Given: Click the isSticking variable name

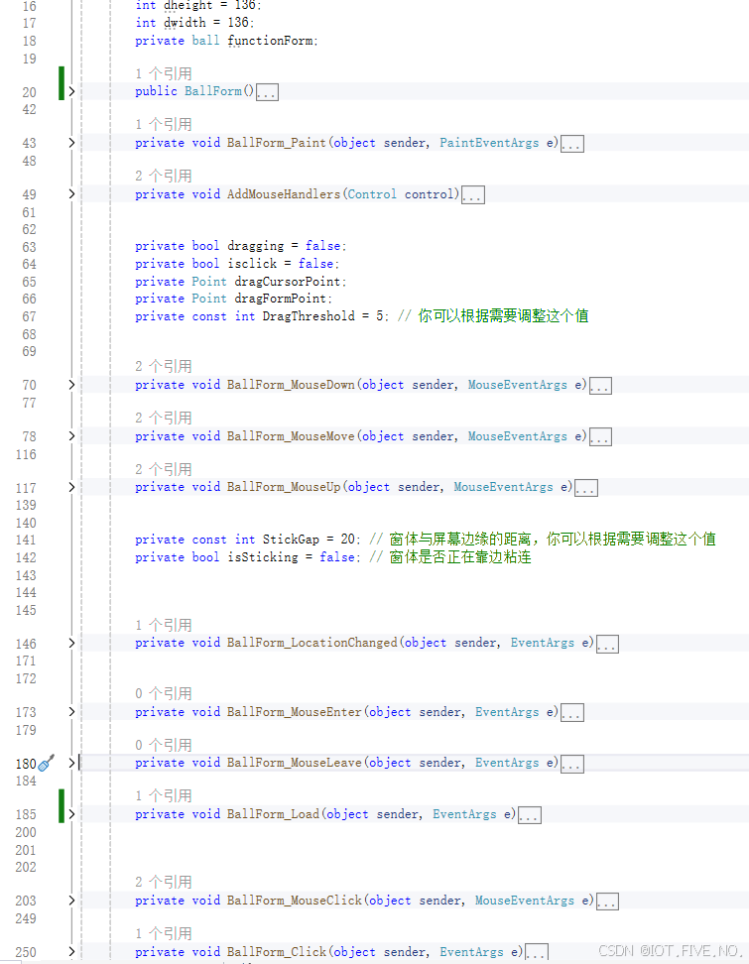Looking at the screenshot, I should point(263,557).
